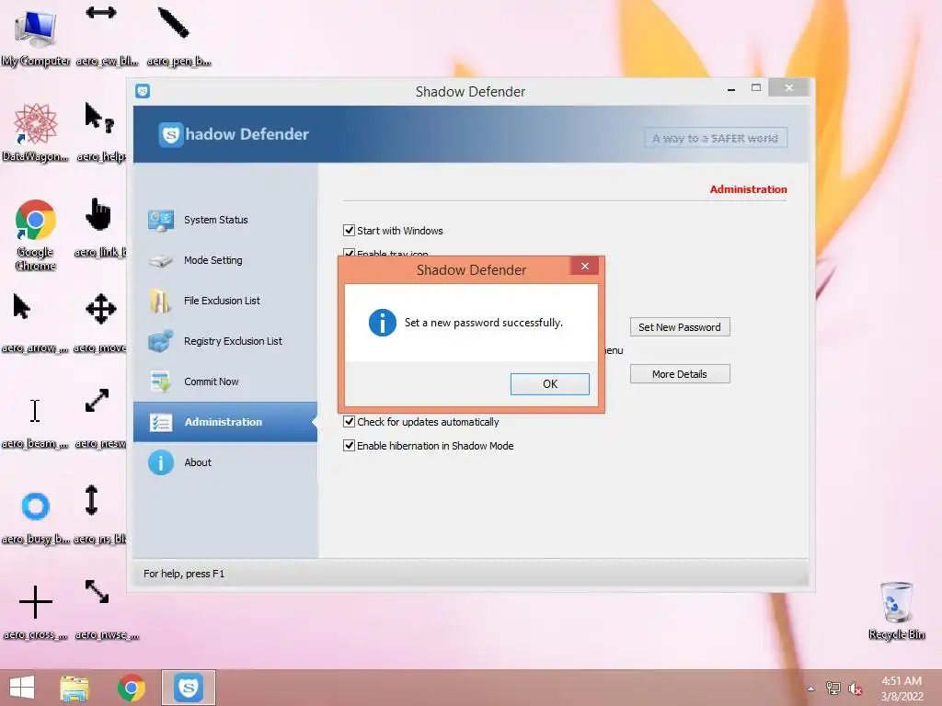
Task: Click the Commit Now icon
Action: point(161,381)
